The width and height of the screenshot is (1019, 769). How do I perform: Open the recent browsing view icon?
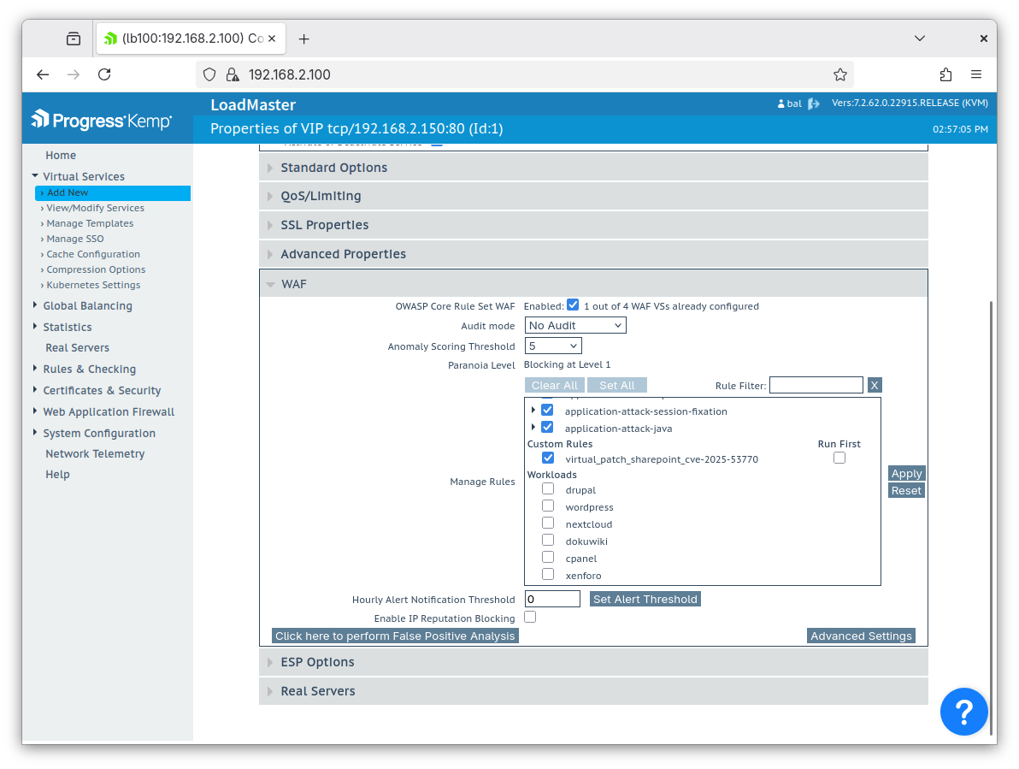(74, 39)
